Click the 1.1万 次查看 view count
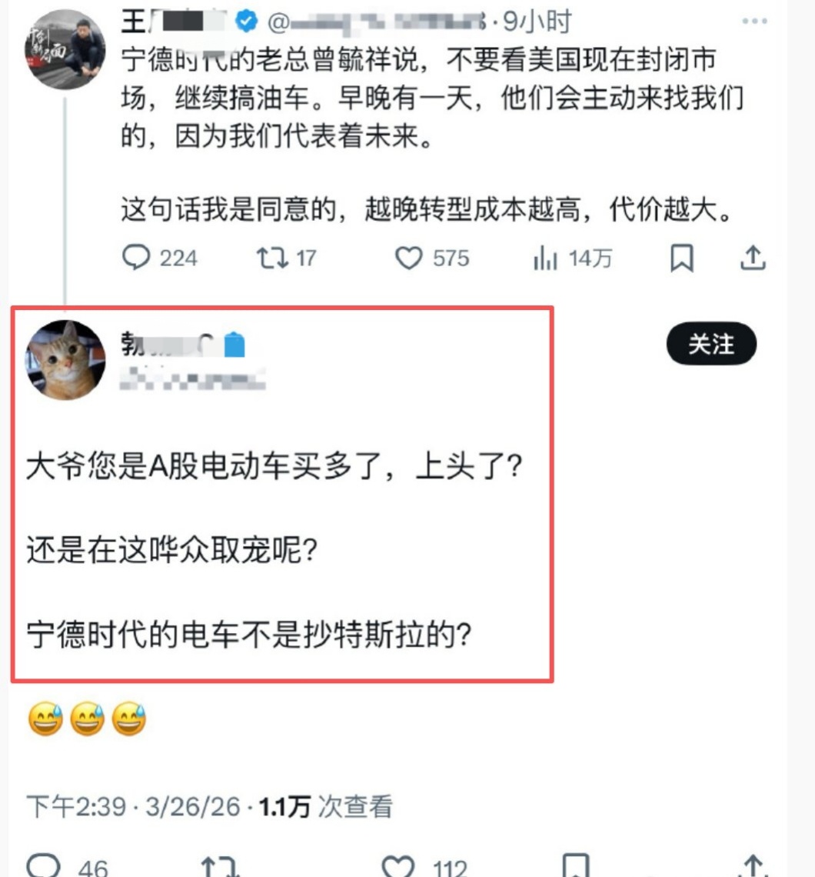This screenshot has width=815, height=877. 325,806
